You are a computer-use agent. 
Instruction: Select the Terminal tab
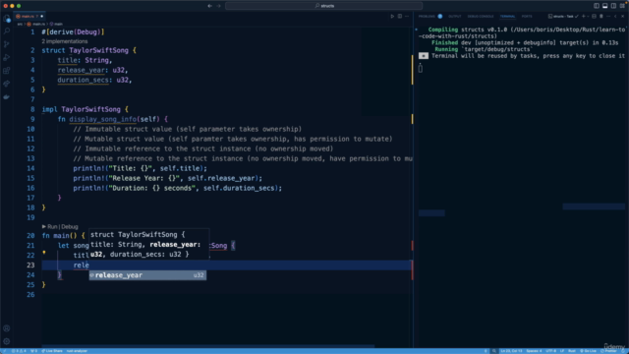[507, 17]
